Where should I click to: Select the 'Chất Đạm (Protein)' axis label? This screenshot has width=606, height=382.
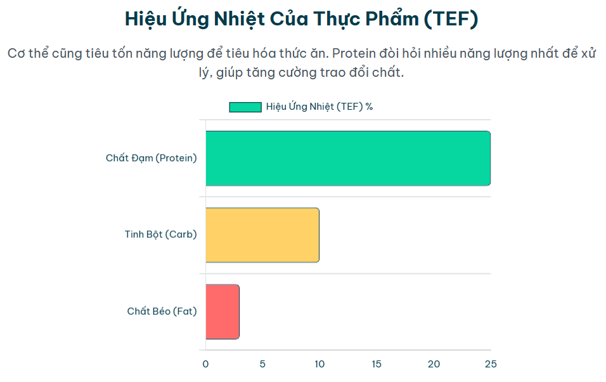151,158
